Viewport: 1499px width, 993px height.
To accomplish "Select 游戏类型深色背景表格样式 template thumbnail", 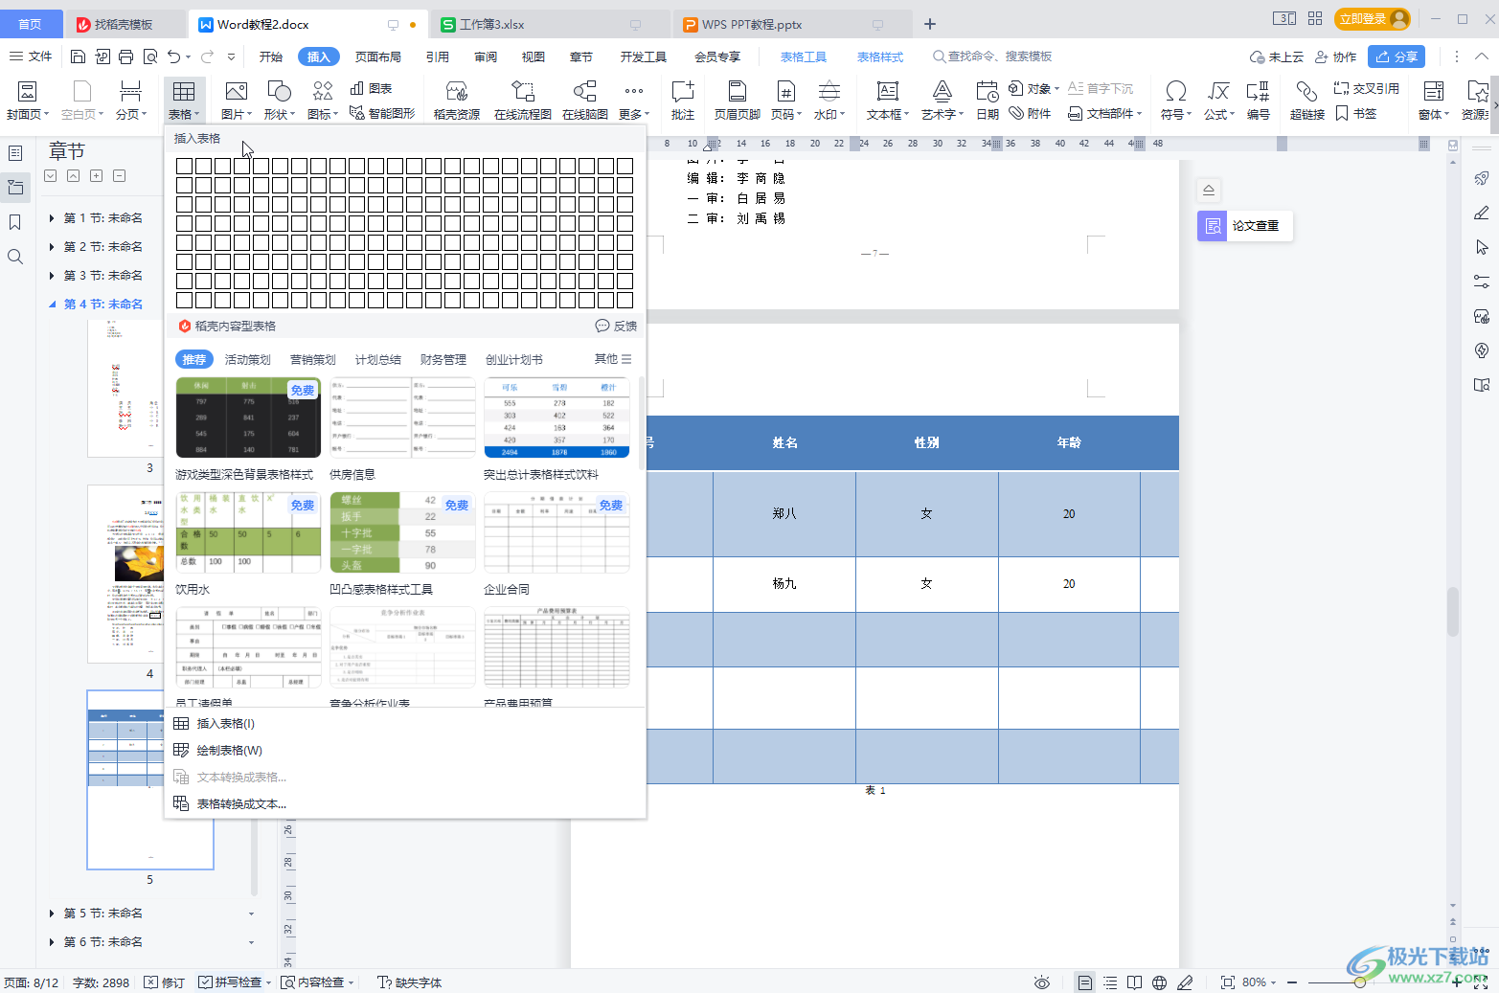I will 248,418.
